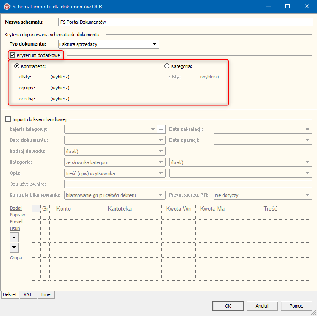This screenshot has height=316, width=317.
Task: Click (wybierz) link under Kategoria
Action: [210, 77]
